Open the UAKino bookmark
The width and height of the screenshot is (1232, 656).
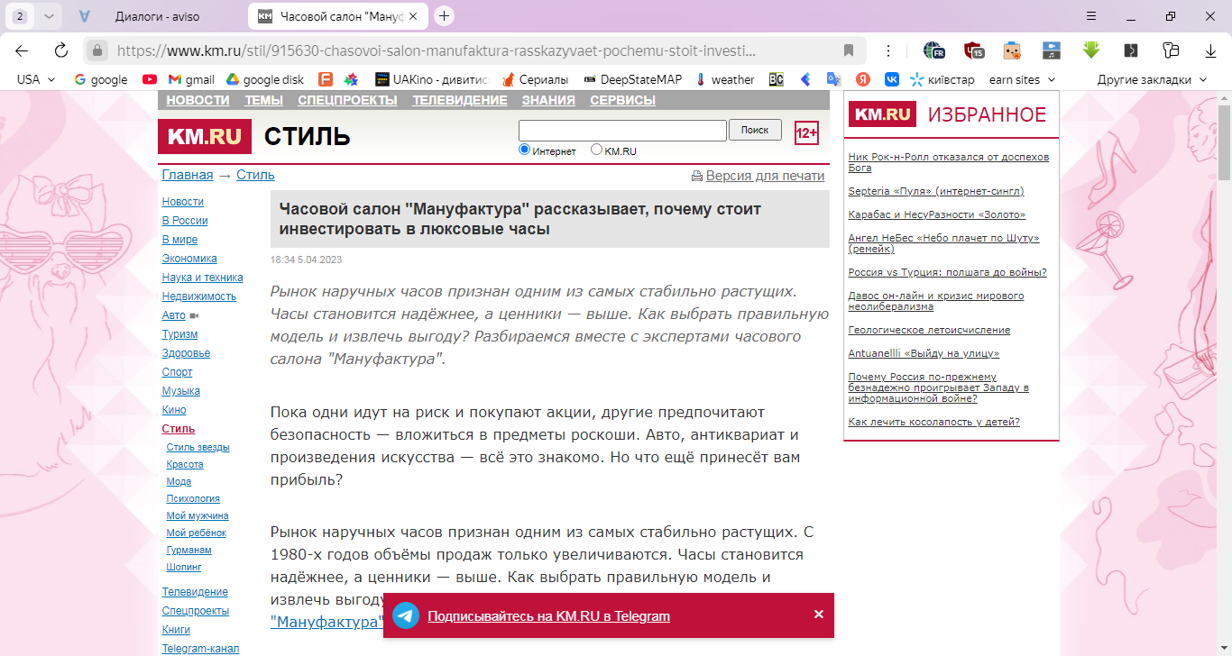coord(431,79)
